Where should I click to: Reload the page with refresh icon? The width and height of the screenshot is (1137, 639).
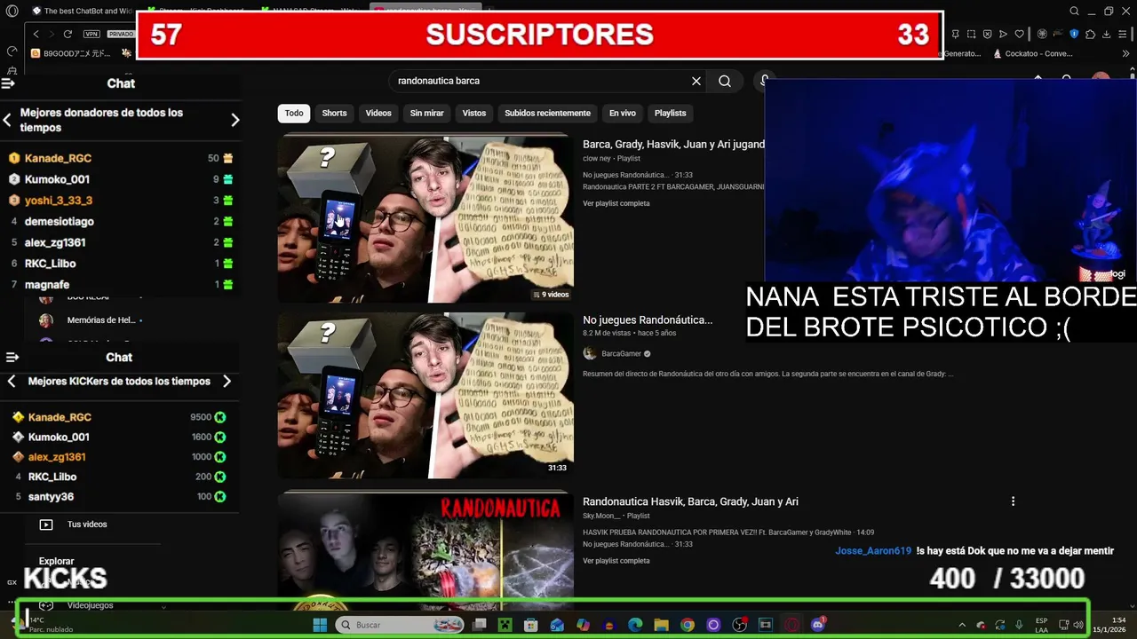(68, 34)
